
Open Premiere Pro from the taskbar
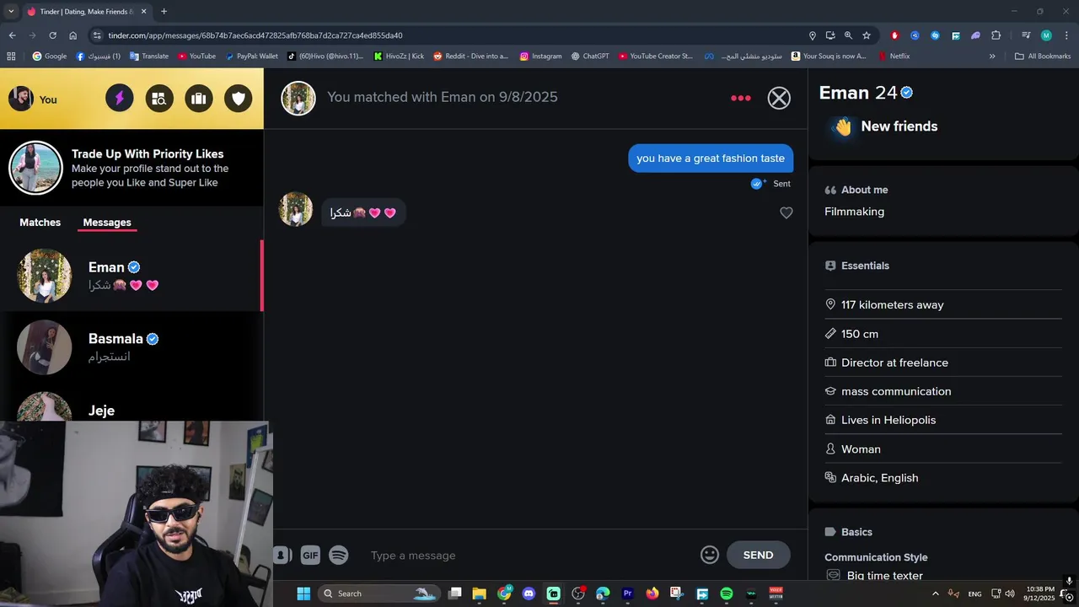coord(627,594)
